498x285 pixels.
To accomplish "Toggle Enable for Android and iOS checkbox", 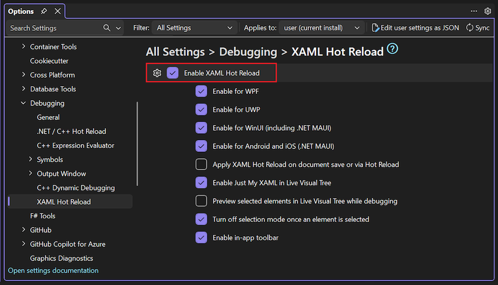I will (x=201, y=146).
